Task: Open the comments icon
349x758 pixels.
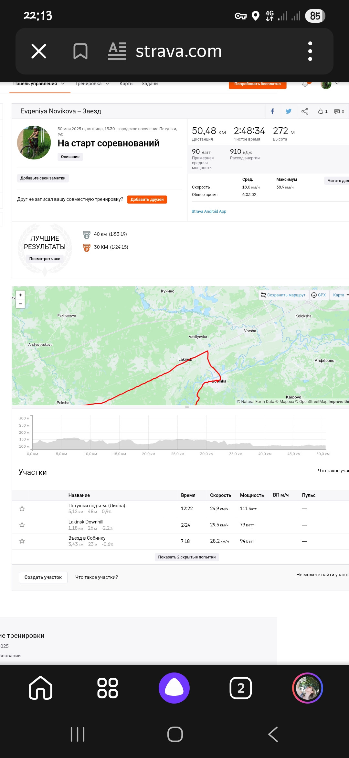Action: tap(339, 111)
